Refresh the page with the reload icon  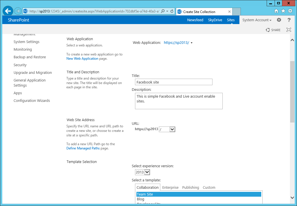click(x=172, y=11)
